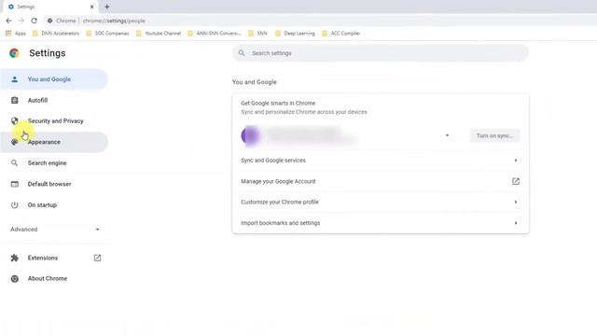This screenshot has height=336, width=597.
Task: Go to Security and Privacy settings
Action: (x=54, y=120)
